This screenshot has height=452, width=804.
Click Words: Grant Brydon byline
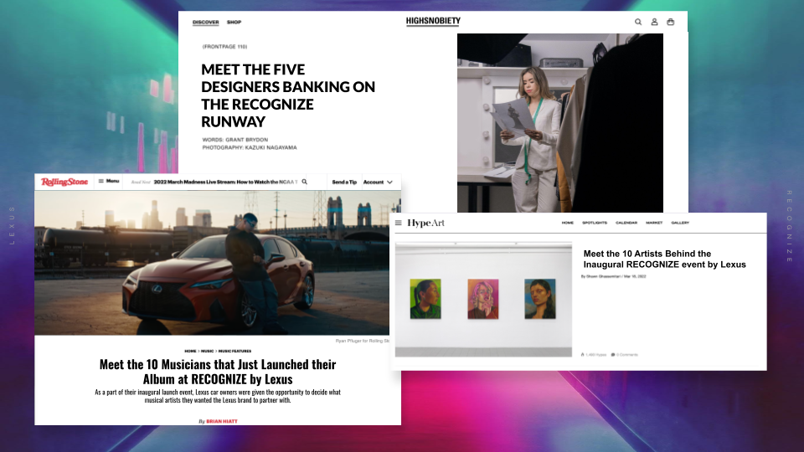tap(234, 140)
